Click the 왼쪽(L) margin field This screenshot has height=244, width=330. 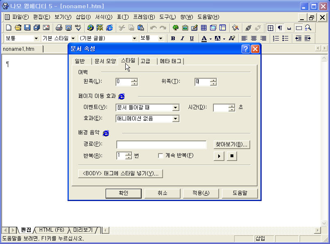point(124,82)
